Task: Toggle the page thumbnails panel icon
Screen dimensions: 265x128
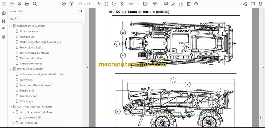Action: 4,13
